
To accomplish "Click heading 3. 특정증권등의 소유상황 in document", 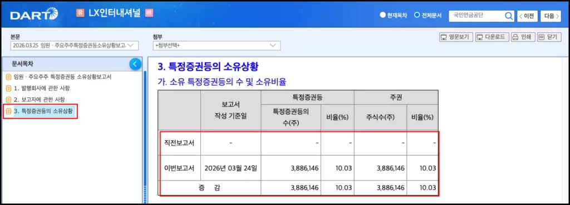I will (208, 66).
